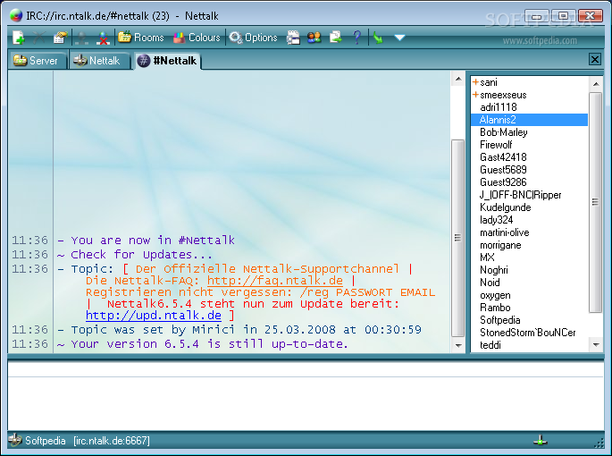Screen dimensions: 612x456
Task: Select user Guest5689
Action: click(529, 170)
